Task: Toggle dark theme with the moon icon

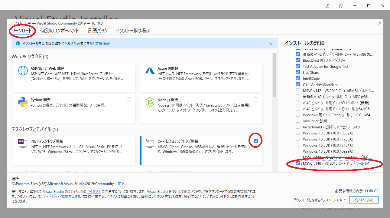Action: (327, 5)
